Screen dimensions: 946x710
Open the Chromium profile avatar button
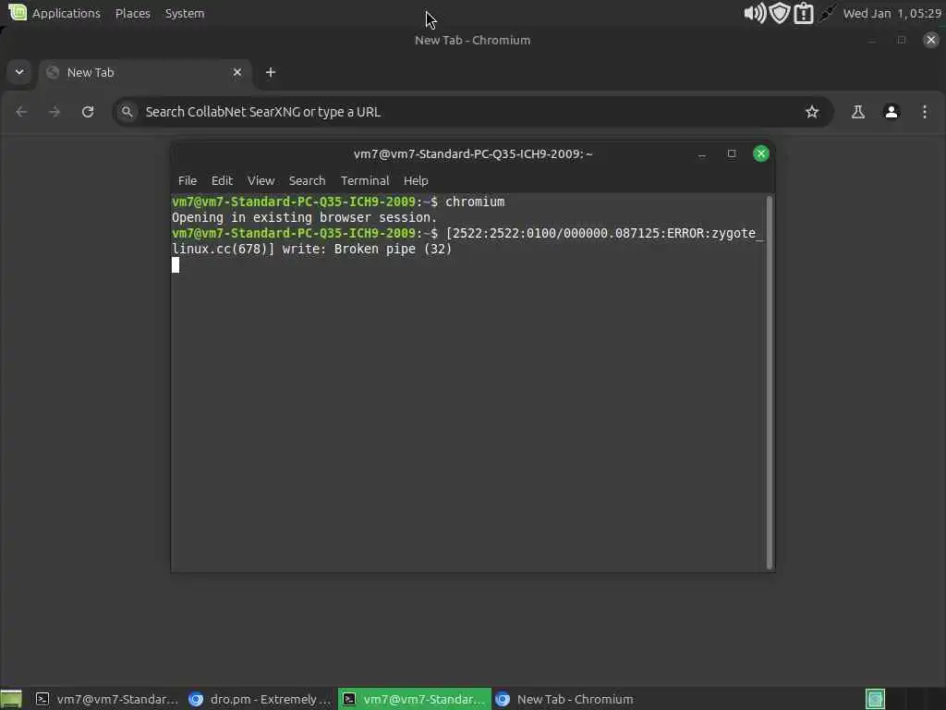coord(891,112)
